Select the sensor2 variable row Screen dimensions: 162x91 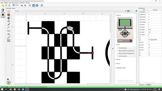click(x=150, y=45)
